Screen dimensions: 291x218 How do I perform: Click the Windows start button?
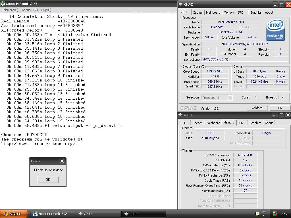(14, 214)
